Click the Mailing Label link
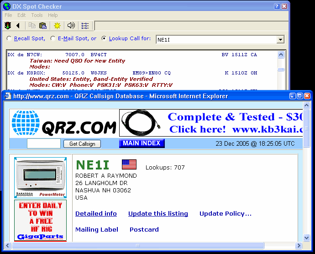This screenshot has width=315, height=254. click(97, 229)
